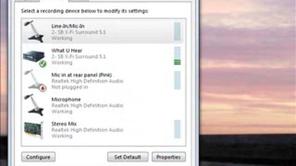Select the Microphone Realtek device icon
Image resolution: width=296 pixels, height=166 pixels.
[x=34, y=105]
